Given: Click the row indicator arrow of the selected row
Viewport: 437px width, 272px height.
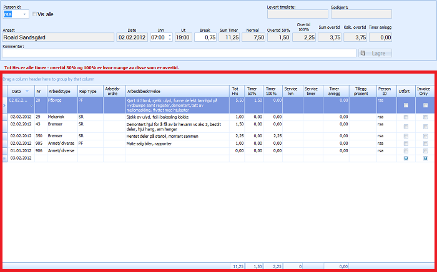Looking at the screenshot, I should 5,105.
